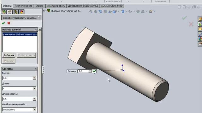Click the Display Style cube icon
The image size is (202, 113).
[122, 11]
